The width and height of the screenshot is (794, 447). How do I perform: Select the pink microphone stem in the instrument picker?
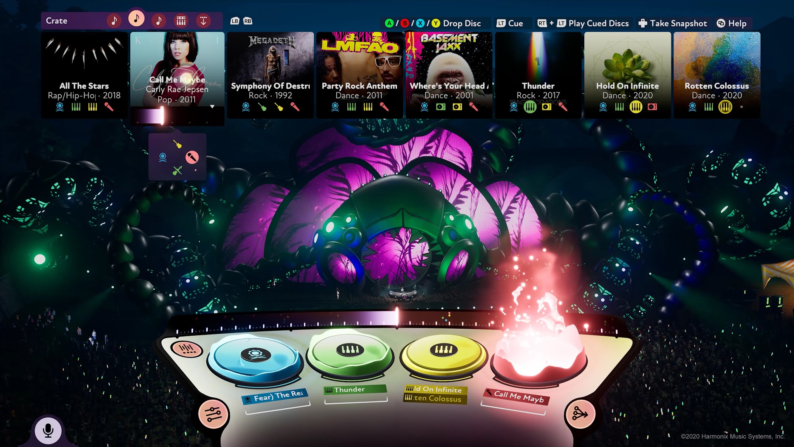(192, 157)
